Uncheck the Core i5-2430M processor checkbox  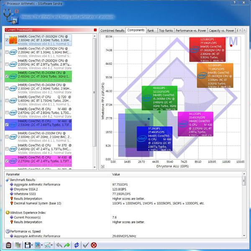(x=7, y=76)
